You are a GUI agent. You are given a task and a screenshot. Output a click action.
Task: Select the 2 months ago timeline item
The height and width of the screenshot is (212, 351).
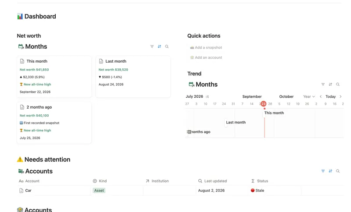point(199,132)
